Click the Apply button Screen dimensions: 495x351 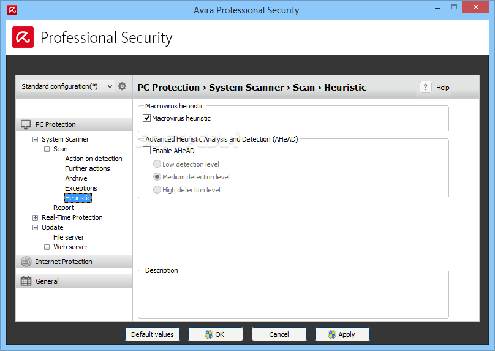point(342,334)
